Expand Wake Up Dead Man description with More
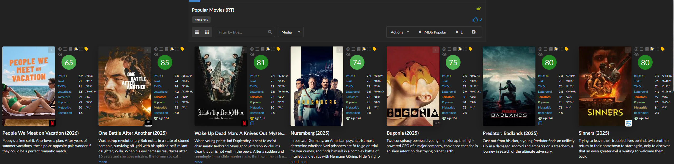Screen dimensions: 674x164 coord(199,162)
